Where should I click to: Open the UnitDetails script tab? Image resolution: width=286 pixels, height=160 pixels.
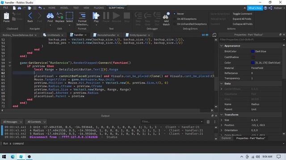click(53, 35)
